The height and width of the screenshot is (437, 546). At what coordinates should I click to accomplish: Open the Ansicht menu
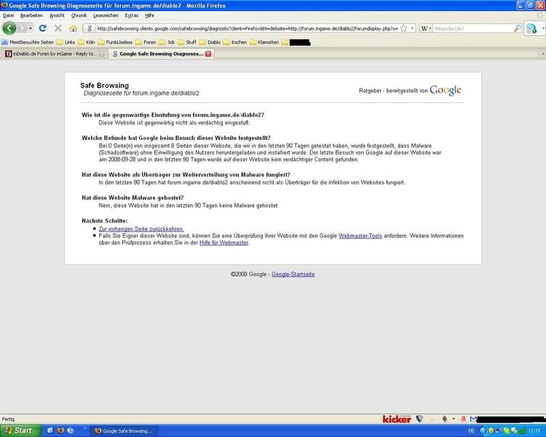click(x=57, y=15)
